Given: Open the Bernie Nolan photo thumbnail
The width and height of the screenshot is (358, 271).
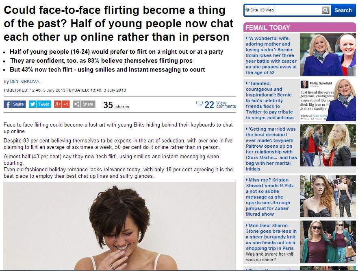Looking at the screenshot, I should pos(328,55).
